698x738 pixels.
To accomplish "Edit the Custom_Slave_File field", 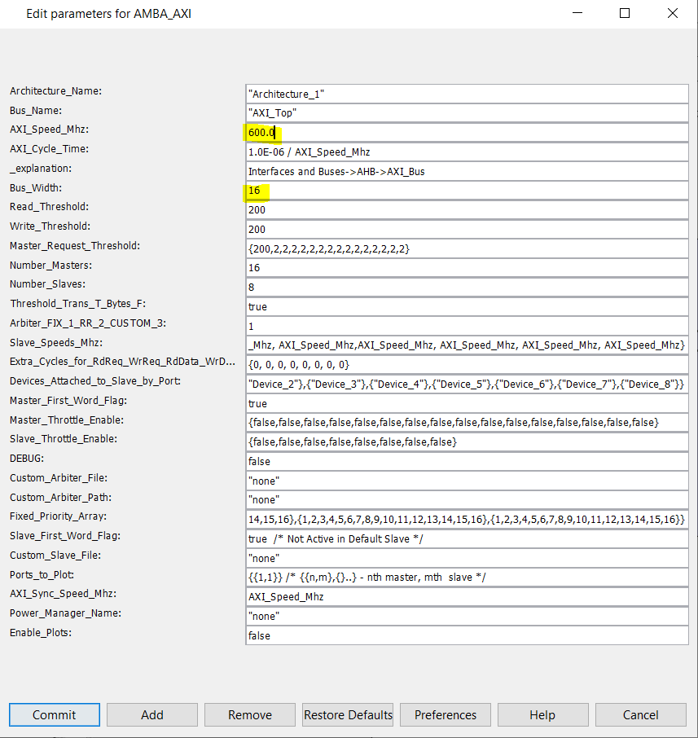I will (x=467, y=558).
